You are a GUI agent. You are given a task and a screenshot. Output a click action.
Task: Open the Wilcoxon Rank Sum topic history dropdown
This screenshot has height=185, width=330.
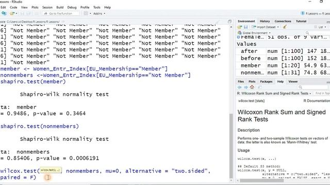(x=274, y=94)
